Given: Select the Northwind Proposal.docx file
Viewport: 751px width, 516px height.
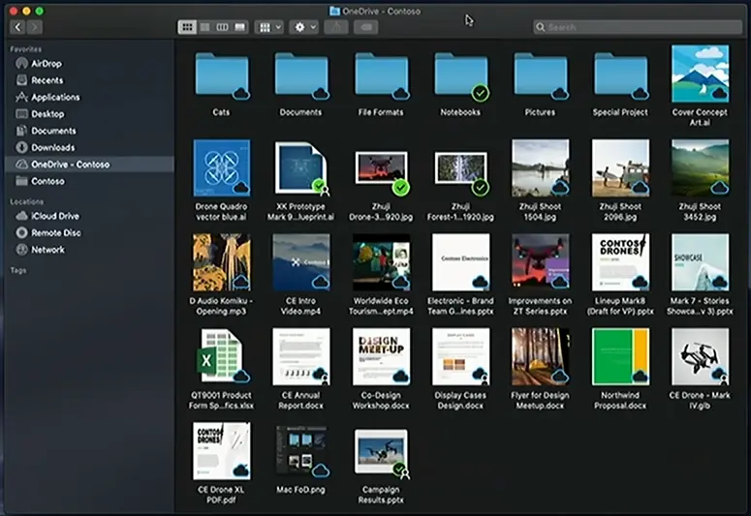Looking at the screenshot, I should click(620, 356).
